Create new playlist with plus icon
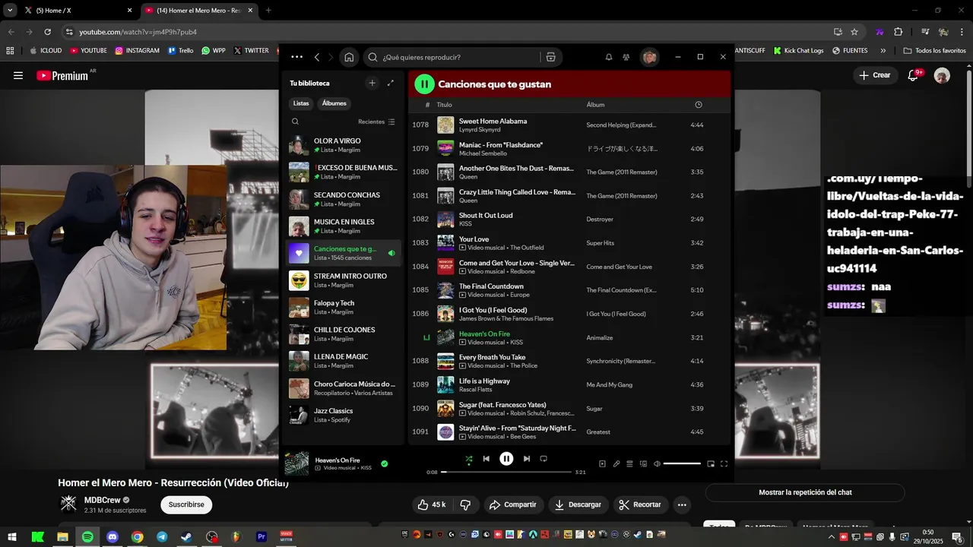973x547 pixels. 372,83
